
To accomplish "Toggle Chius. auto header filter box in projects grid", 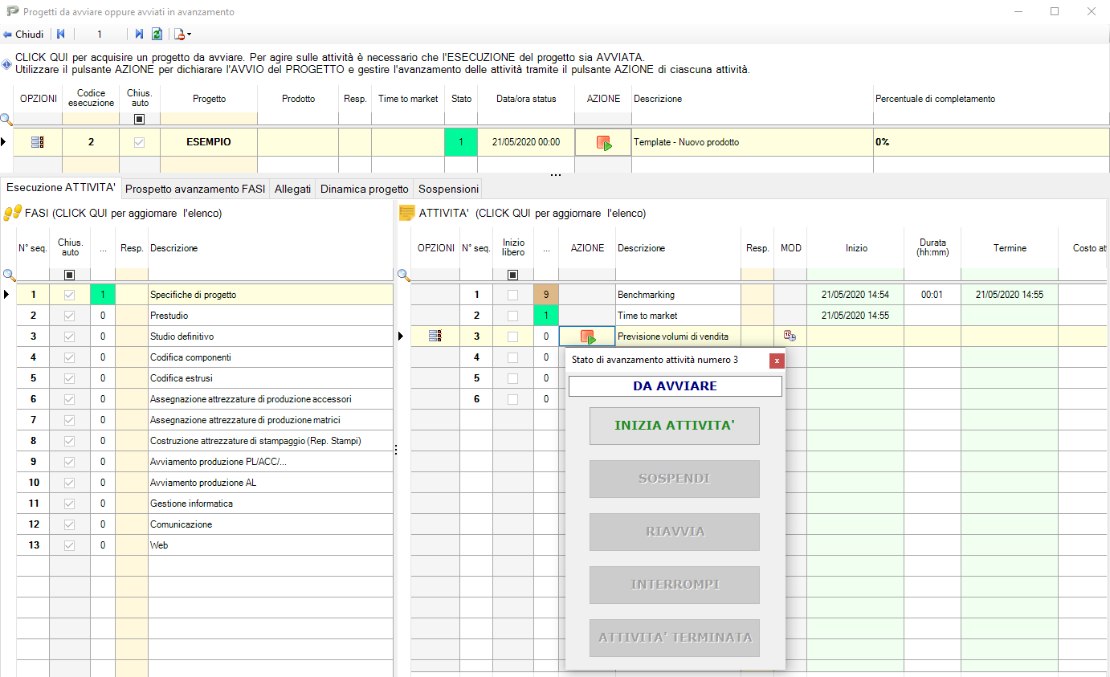I will coord(140,119).
